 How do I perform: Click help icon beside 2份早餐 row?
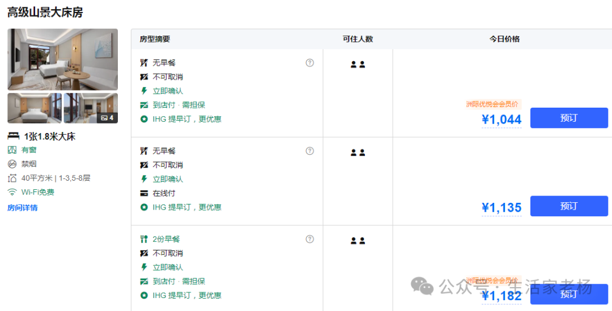309,239
